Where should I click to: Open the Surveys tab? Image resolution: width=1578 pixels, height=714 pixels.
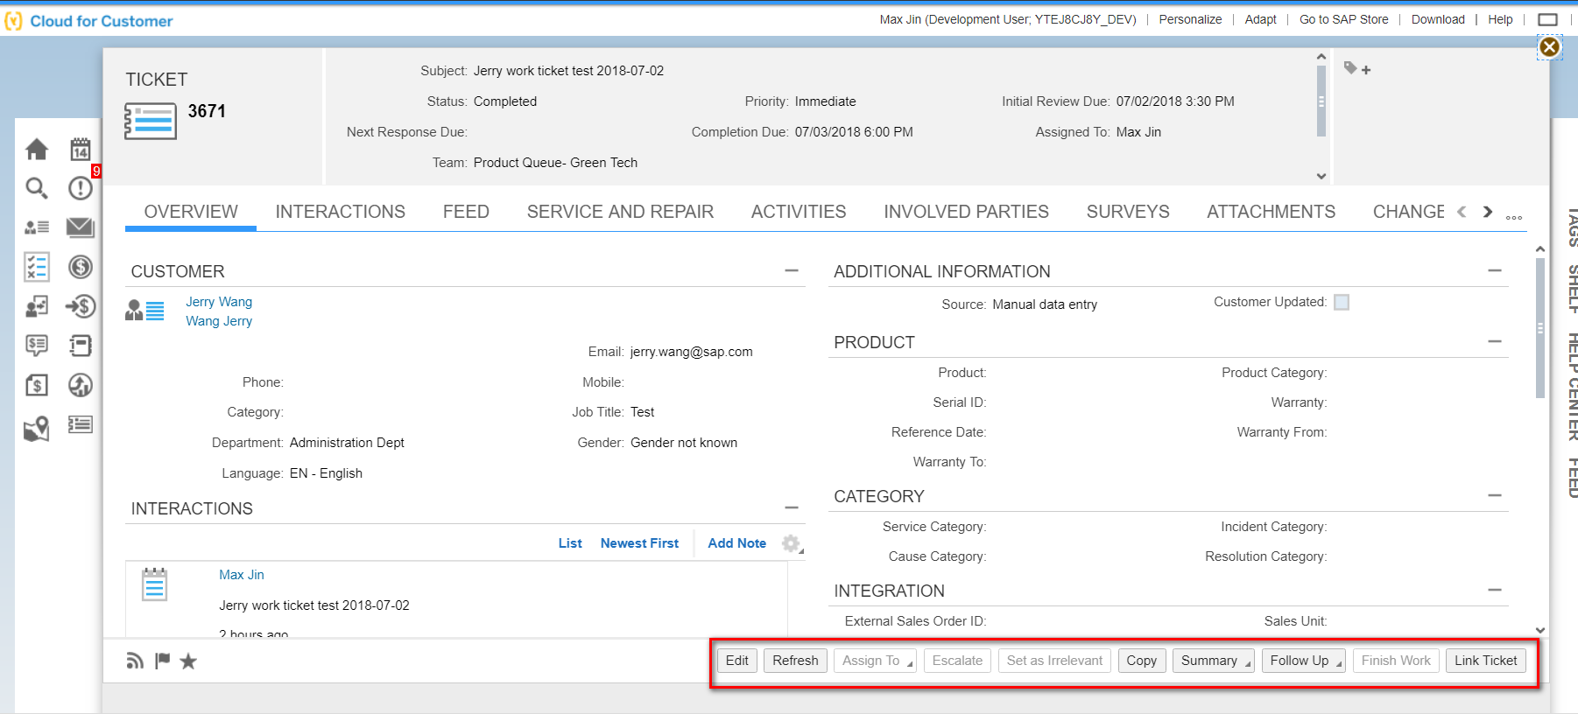(x=1128, y=212)
